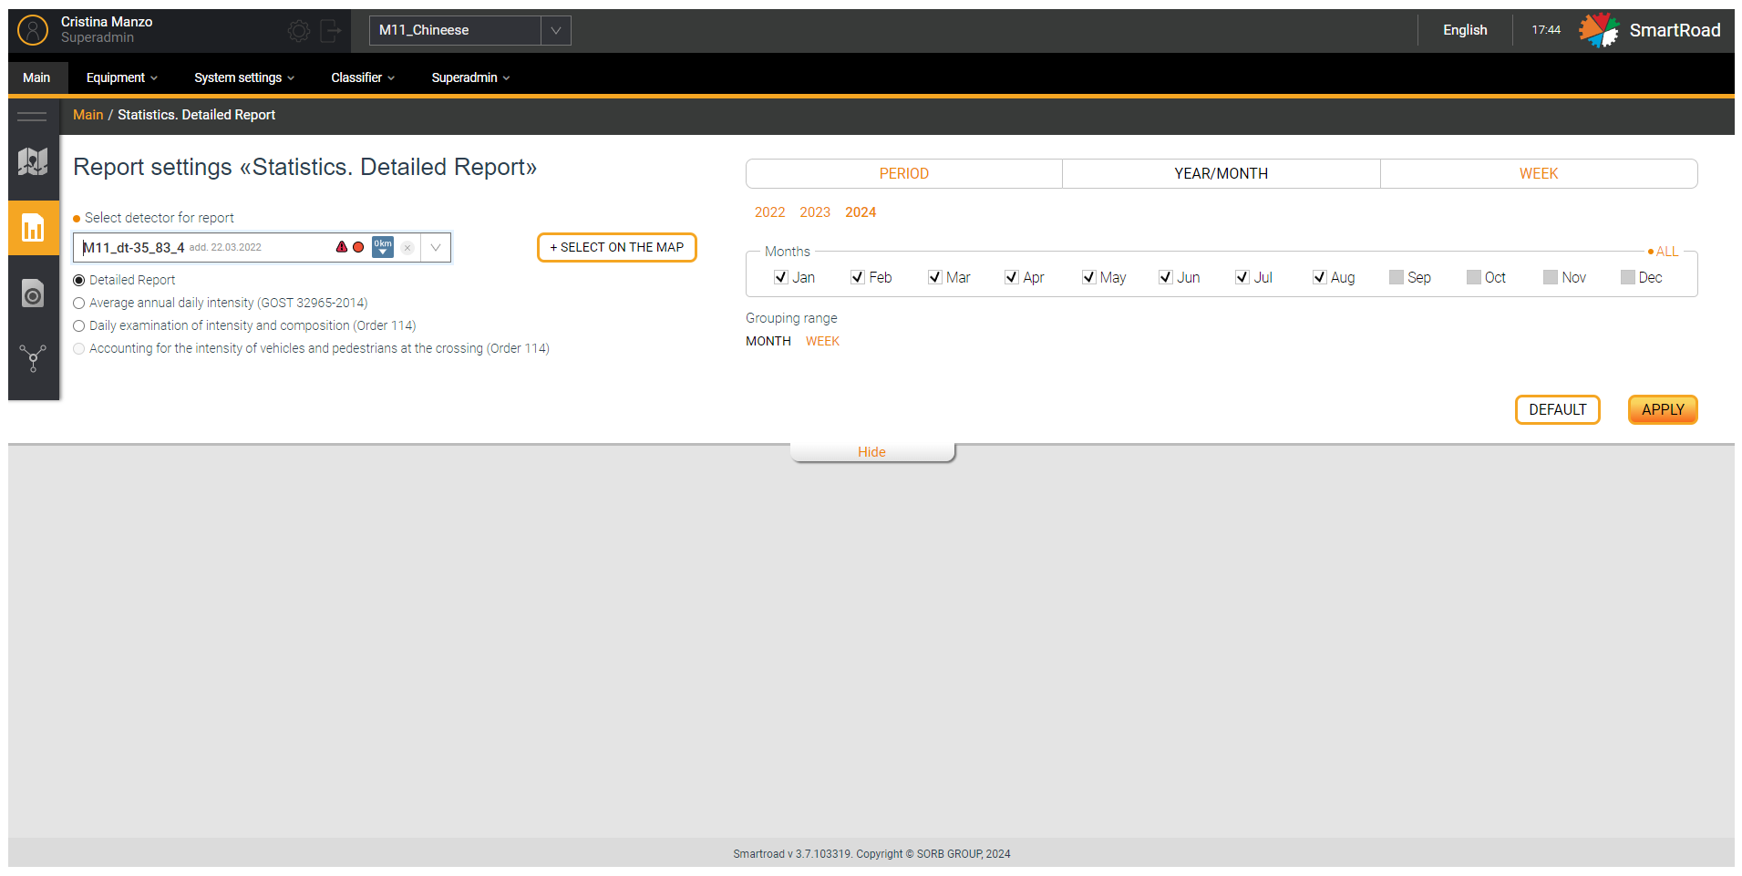
Task: Toggle the Feb month checkbox
Action: (857, 277)
